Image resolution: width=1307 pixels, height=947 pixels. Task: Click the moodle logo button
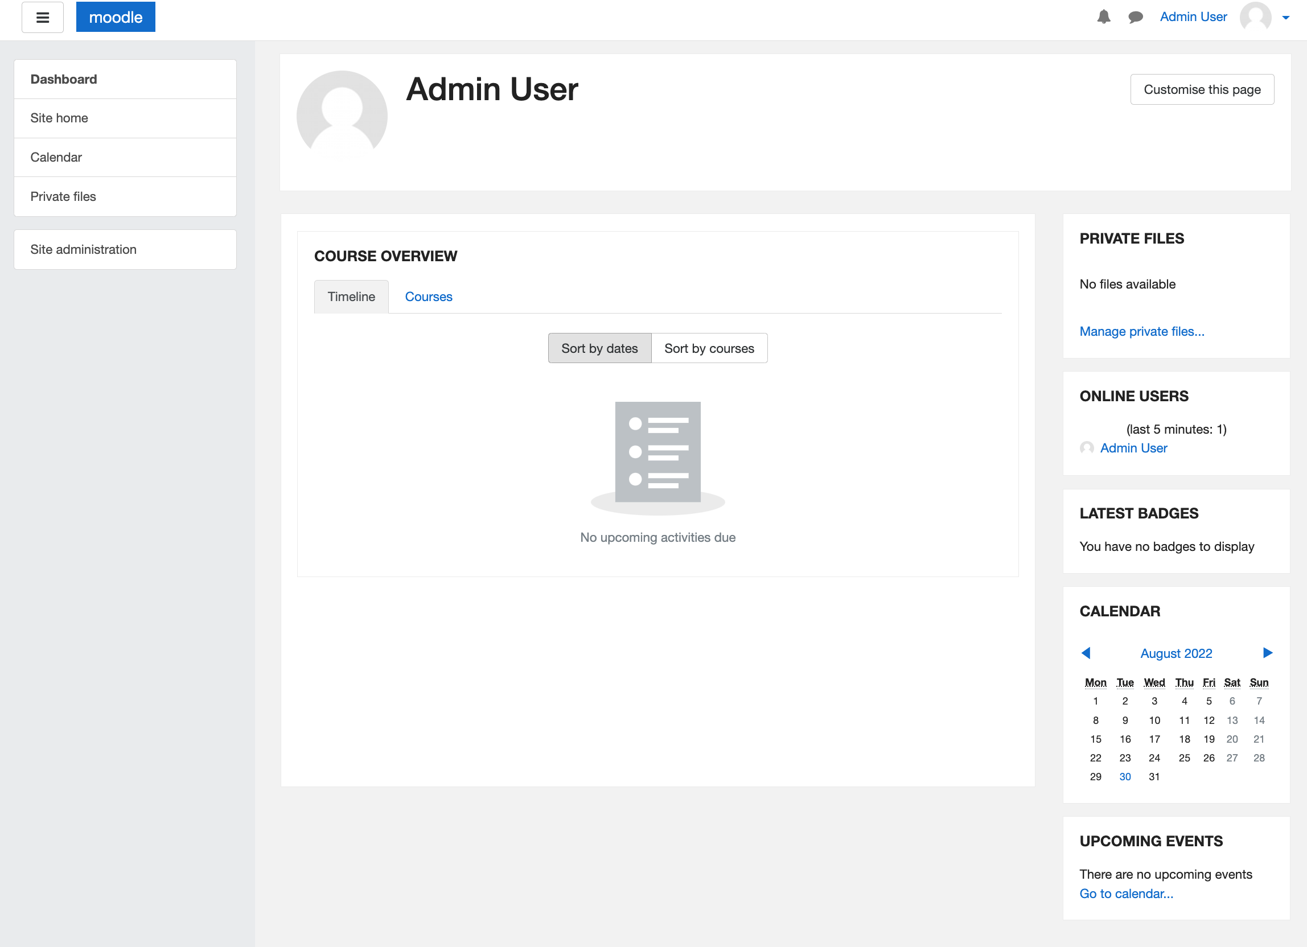tap(115, 17)
